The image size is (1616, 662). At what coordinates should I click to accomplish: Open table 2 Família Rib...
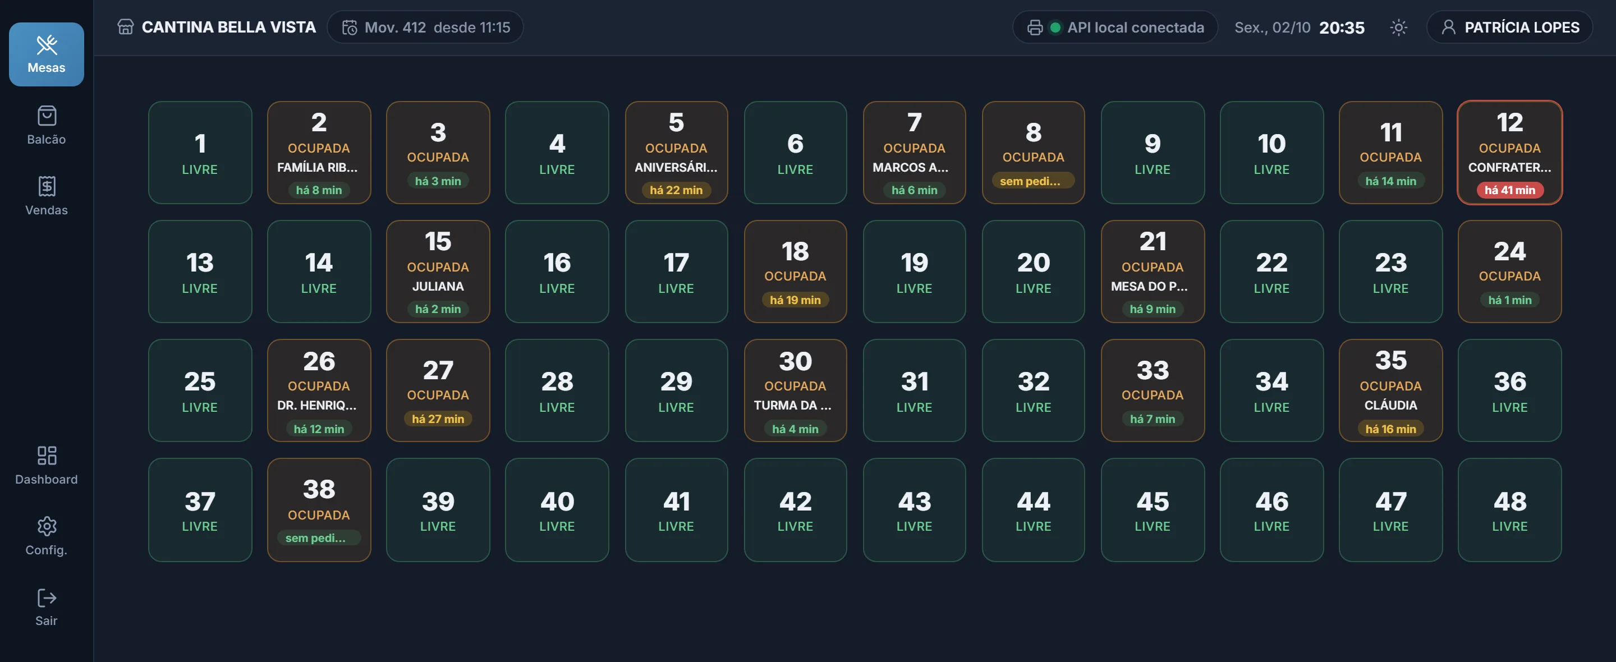coord(319,153)
